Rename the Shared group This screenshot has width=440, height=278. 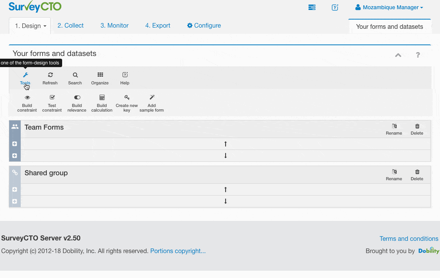394,175
